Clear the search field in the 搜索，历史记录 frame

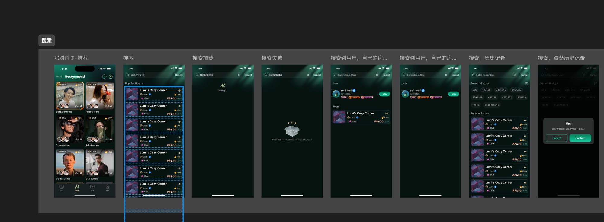click(x=515, y=75)
